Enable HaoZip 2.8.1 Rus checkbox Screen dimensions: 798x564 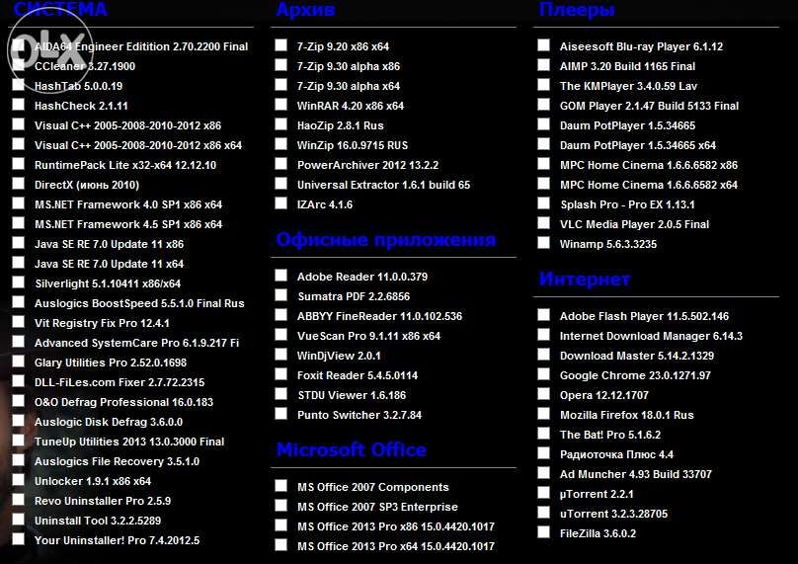pos(280,124)
